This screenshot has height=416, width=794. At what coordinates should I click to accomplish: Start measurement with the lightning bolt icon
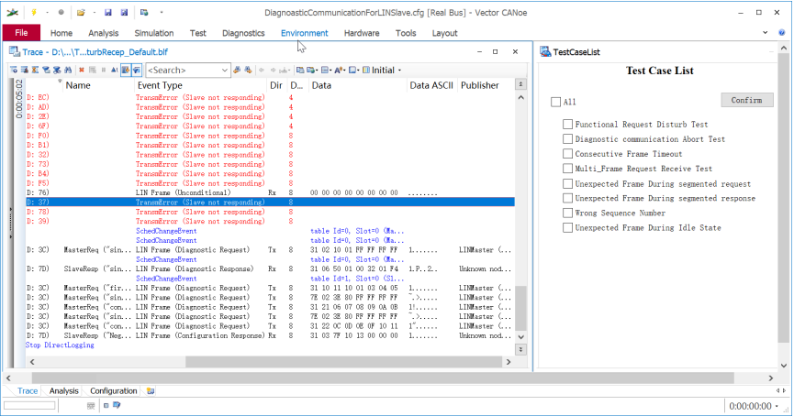tap(34, 12)
